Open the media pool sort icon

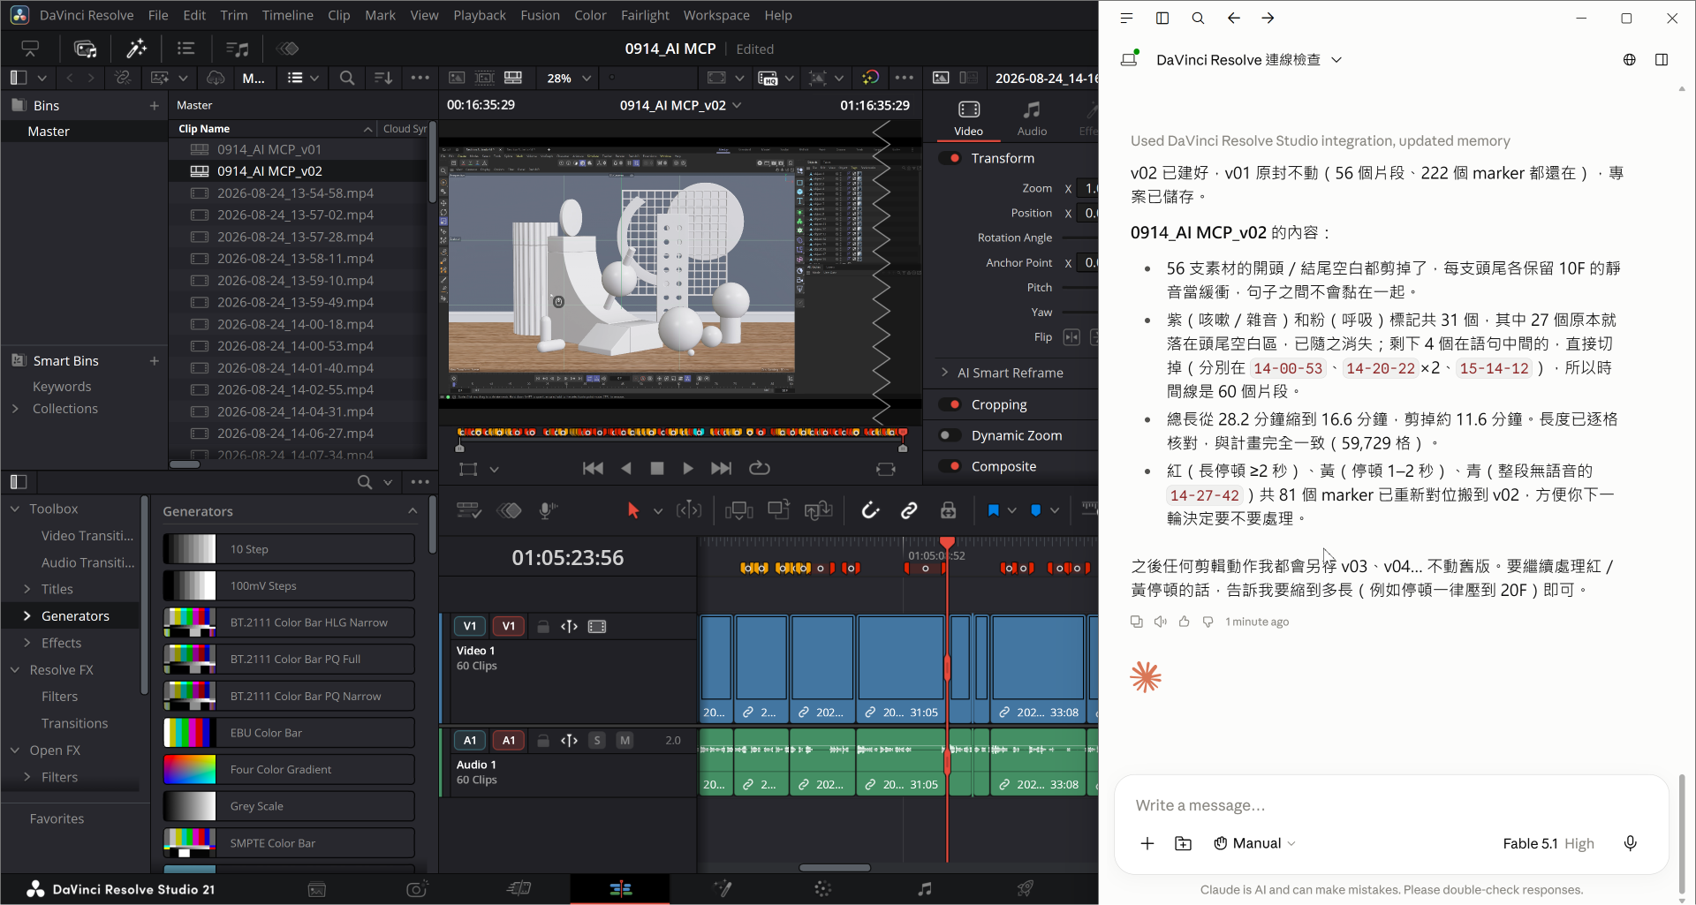tap(383, 78)
